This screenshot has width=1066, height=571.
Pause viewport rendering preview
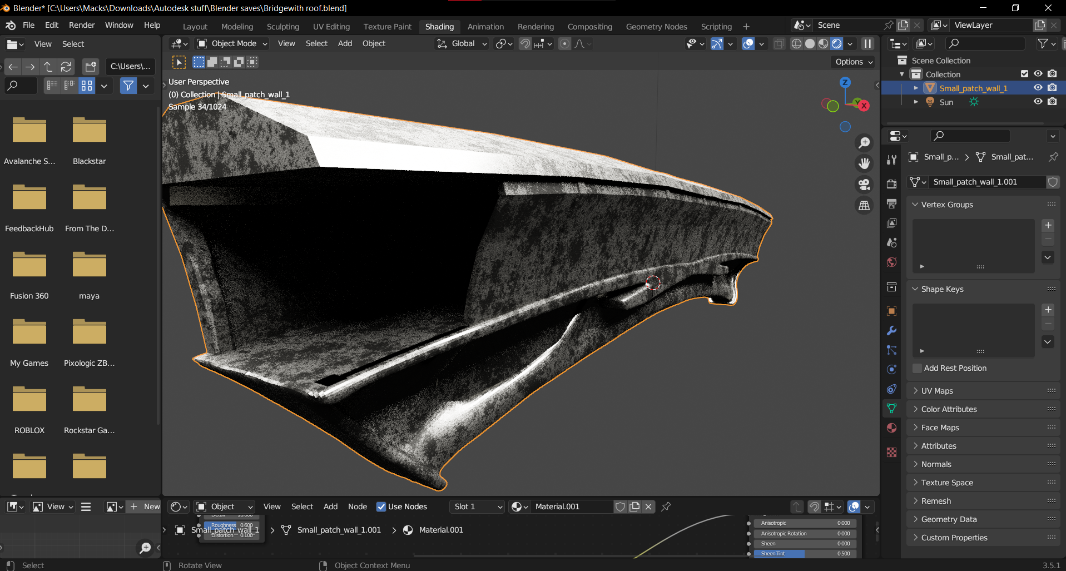(x=867, y=43)
